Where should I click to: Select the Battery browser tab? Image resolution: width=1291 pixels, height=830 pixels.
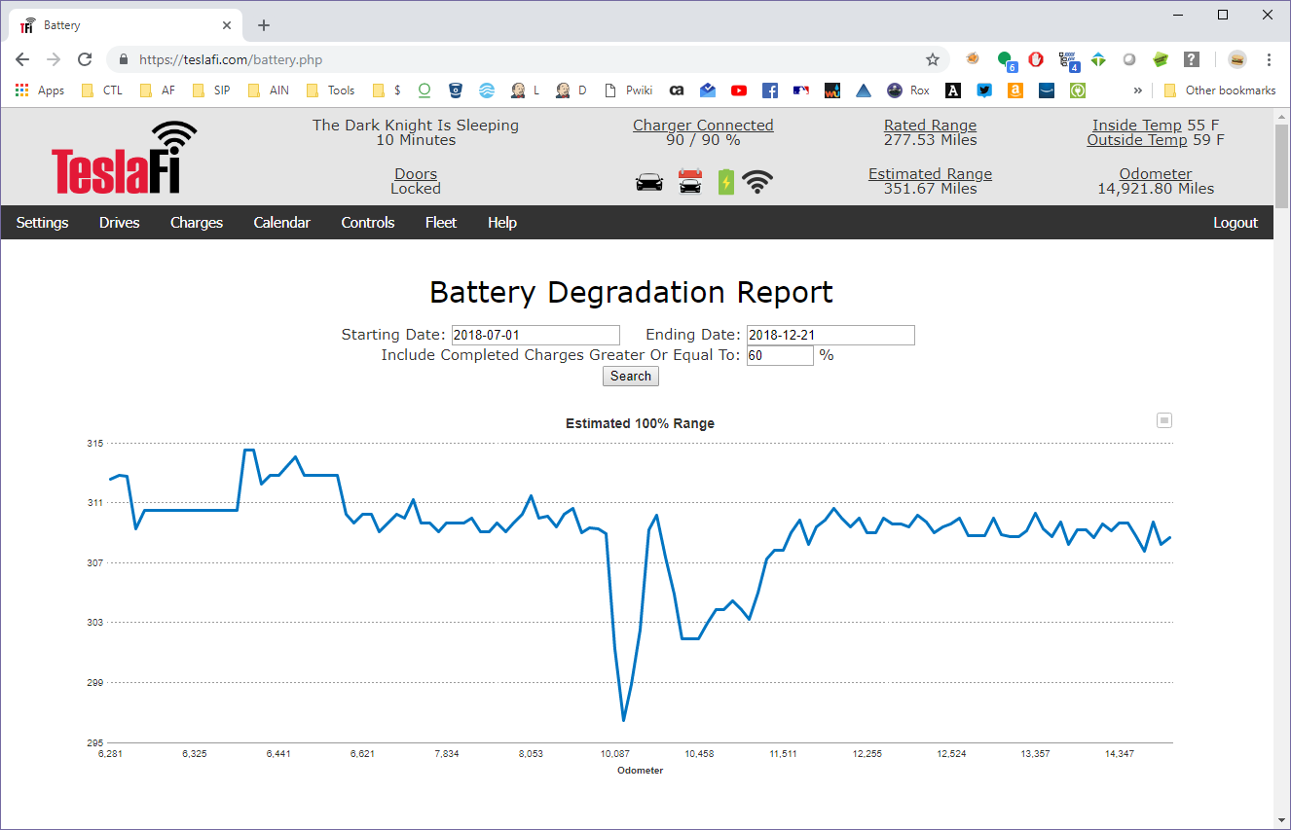127,25
